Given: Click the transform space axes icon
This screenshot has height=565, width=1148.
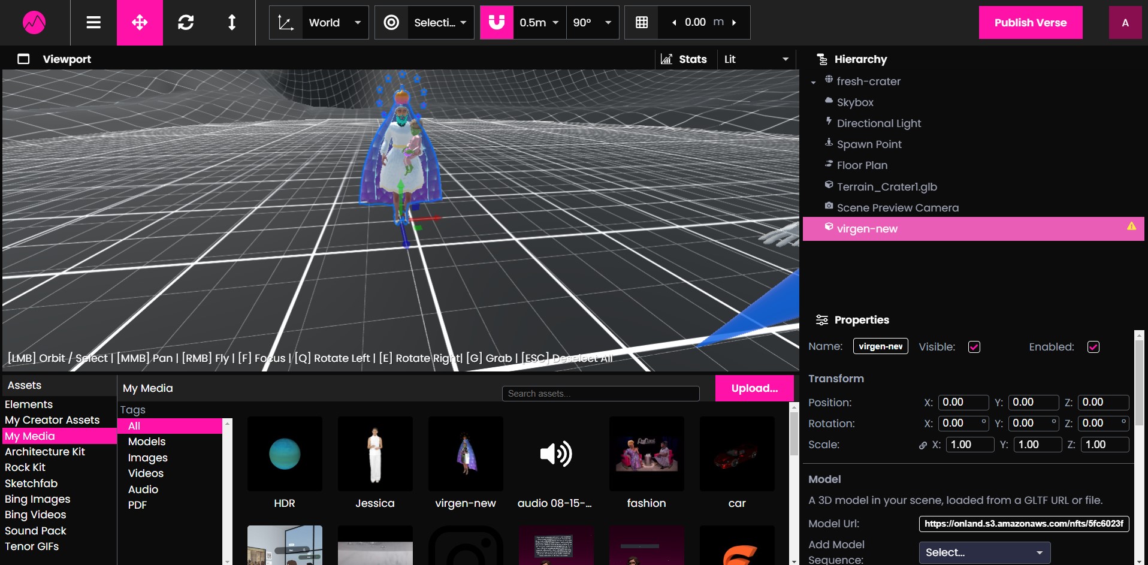Looking at the screenshot, I should tap(286, 23).
